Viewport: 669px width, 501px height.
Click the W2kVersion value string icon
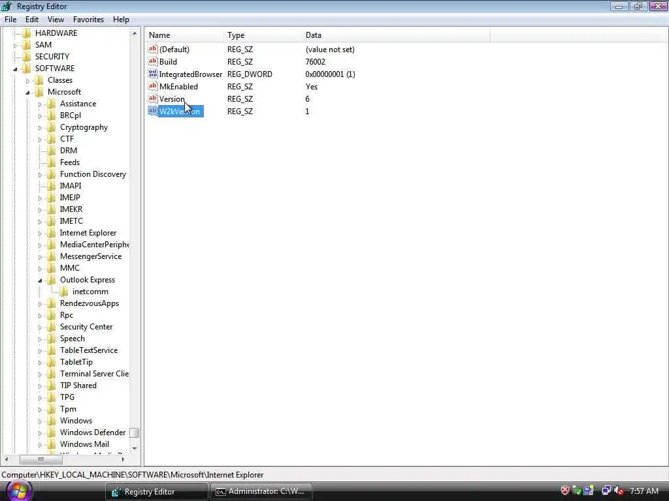[x=153, y=111]
